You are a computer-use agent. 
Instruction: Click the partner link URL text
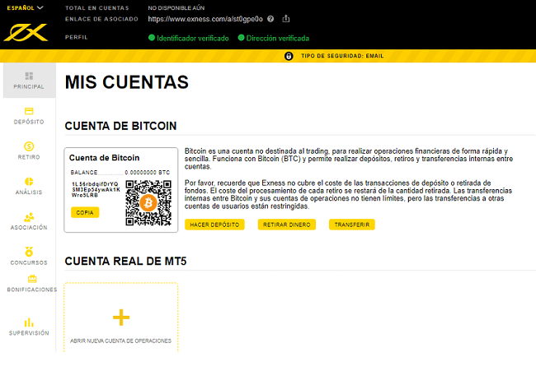click(x=205, y=19)
